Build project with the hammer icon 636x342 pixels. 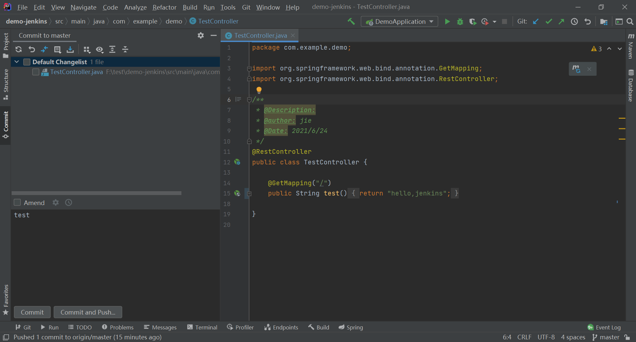click(351, 21)
